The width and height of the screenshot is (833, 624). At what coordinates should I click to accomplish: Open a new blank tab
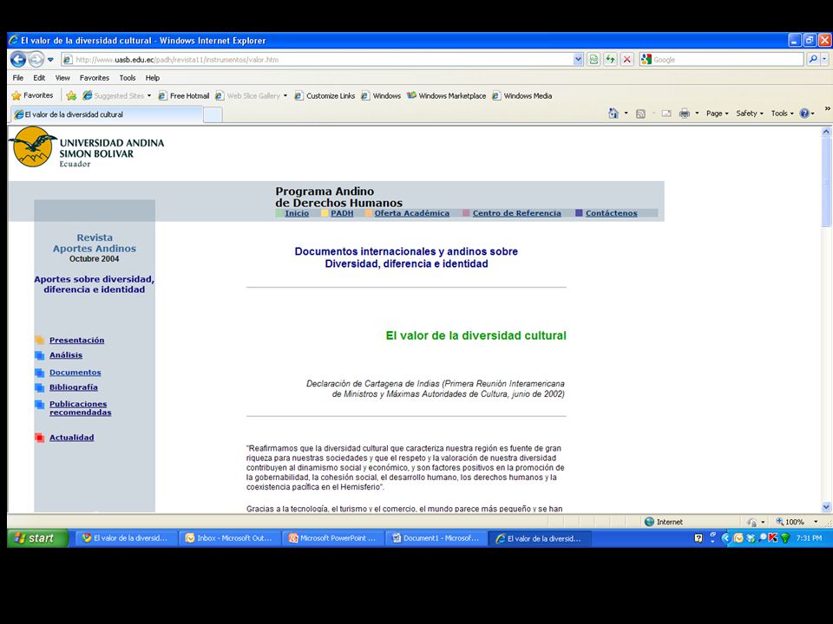pyautogui.click(x=213, y=114)
